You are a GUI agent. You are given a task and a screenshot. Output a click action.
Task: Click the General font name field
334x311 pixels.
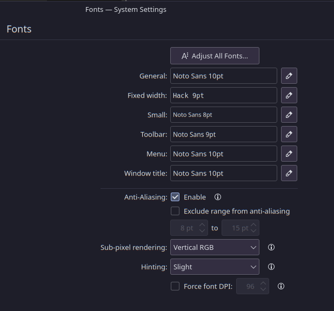coord(224,76)
